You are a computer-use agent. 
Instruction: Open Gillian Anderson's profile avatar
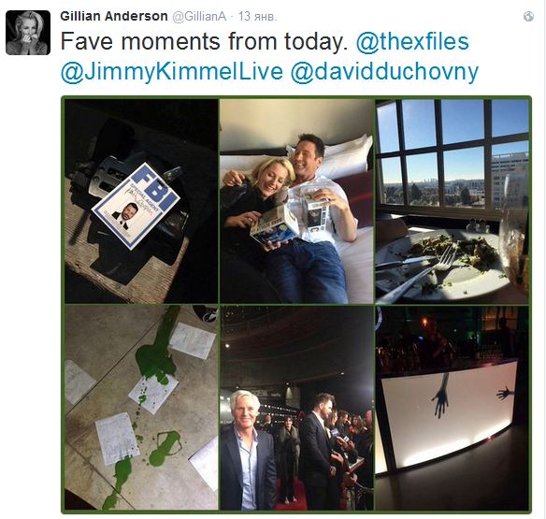pyautogui.click(x=28, y=33)
